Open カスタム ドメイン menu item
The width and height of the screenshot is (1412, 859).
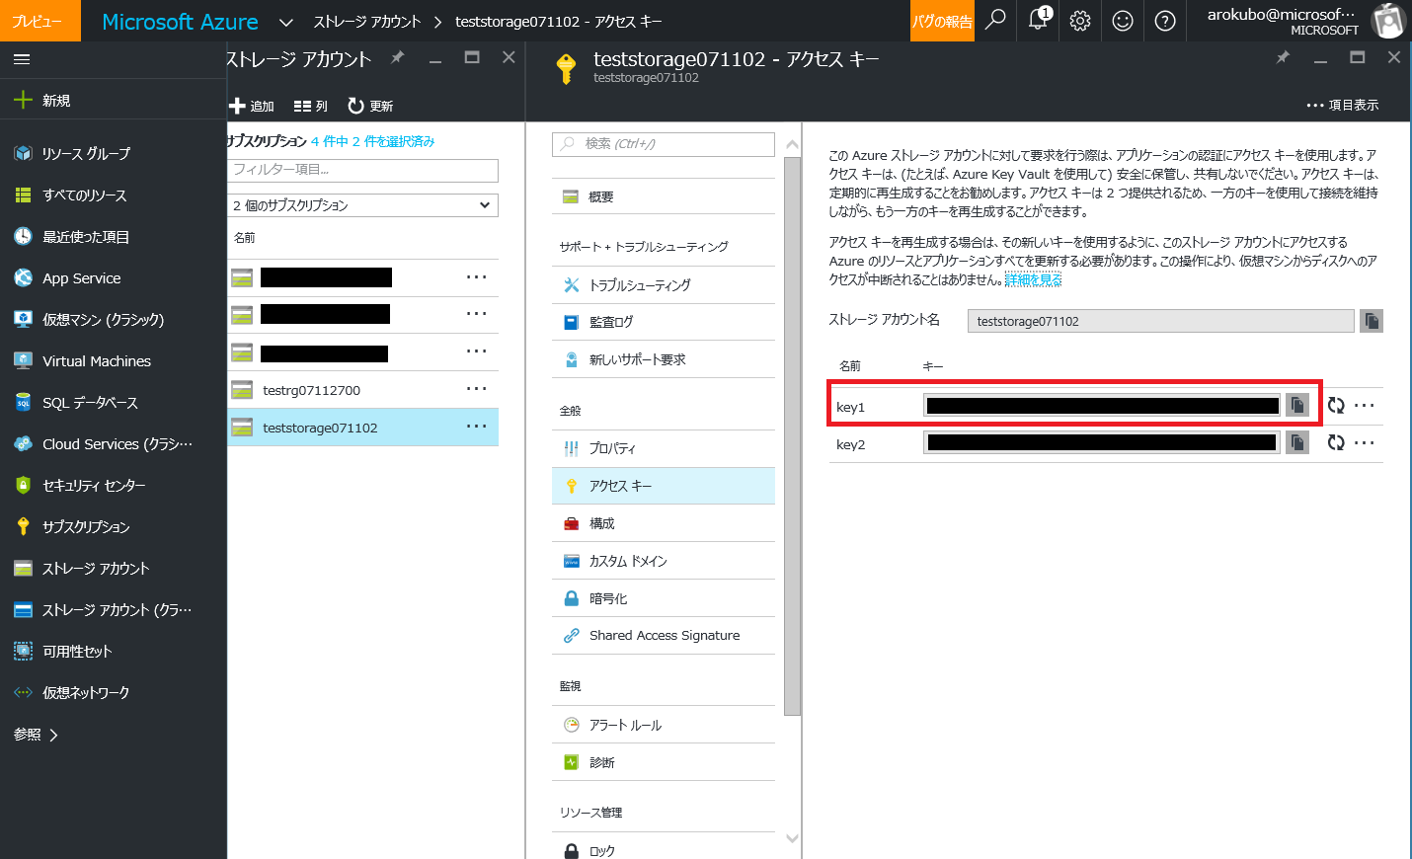[664, 561]
